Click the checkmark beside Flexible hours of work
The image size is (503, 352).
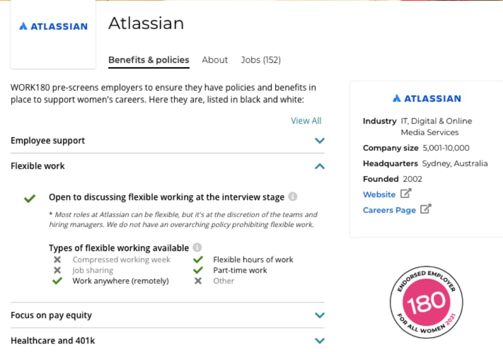coord(198,259)
